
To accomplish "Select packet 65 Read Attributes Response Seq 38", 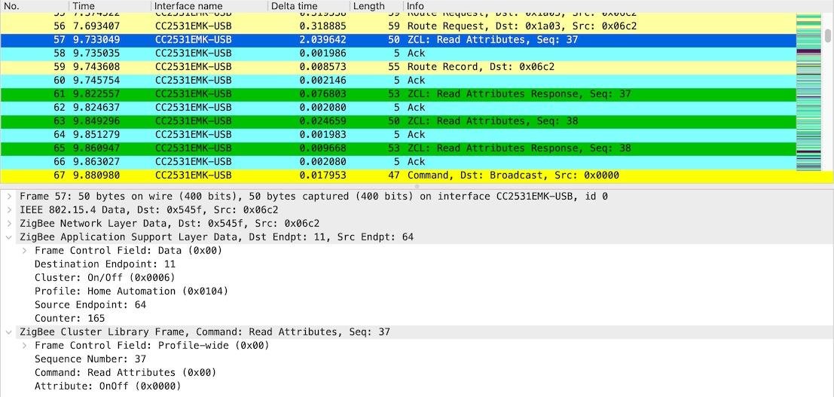I will click(x=398, y=148).
